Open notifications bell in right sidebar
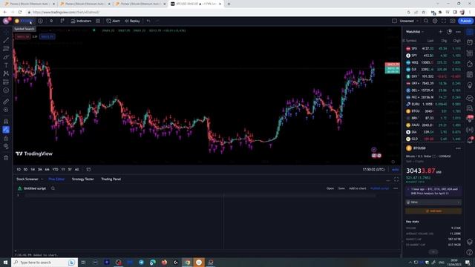The height and width of the screenshot is (267, 475). [470, 140]
